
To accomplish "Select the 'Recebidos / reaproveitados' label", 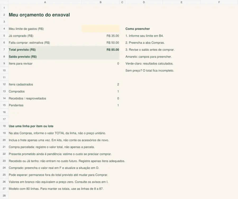I will click(x=28, y=98).
